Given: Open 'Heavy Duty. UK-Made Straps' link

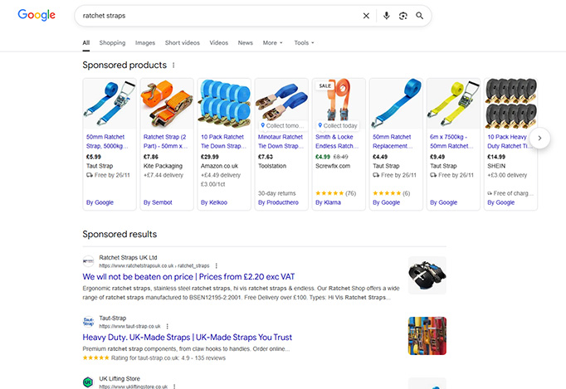Looking at the screenshot, I should [x=187, y=338].
